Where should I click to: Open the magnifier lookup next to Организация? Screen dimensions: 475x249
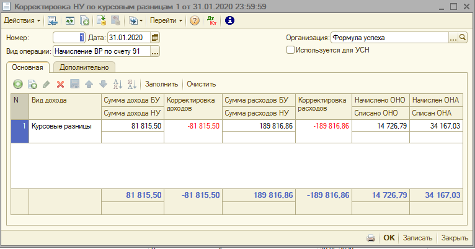(x=463, y=38)
